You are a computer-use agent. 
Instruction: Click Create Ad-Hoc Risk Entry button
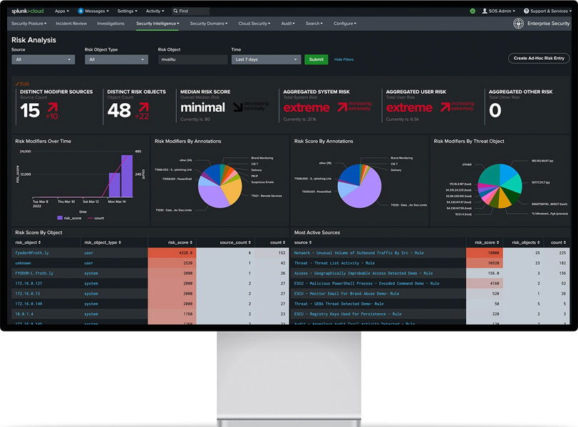[x=539, y=58]
